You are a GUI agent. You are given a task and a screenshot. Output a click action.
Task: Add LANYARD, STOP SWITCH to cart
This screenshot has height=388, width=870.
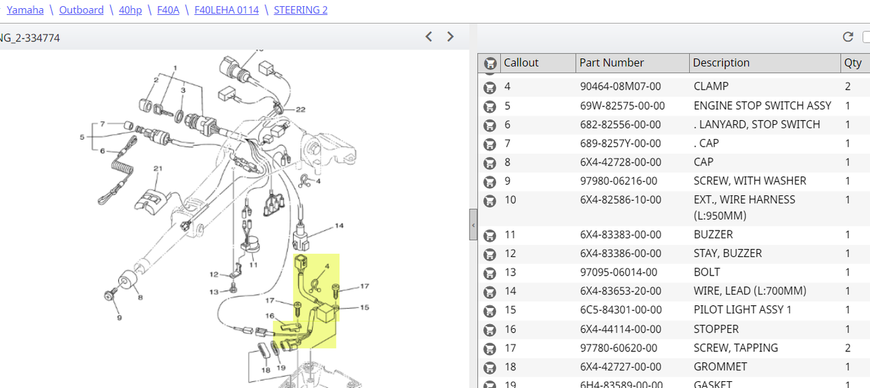pyautogui.click(x=489, y=125)
